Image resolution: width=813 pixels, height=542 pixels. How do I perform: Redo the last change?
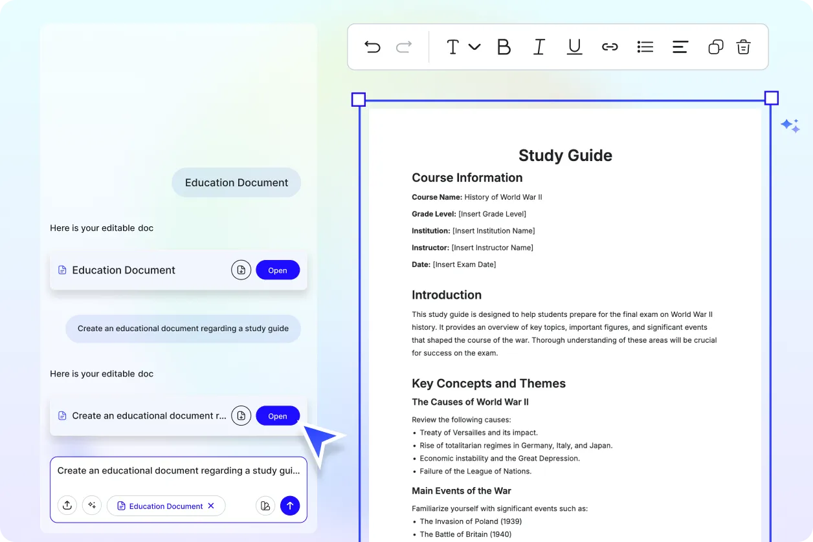coord(403,47)
